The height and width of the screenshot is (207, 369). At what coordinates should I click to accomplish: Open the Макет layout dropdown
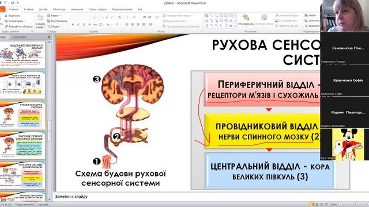point(54,16)
